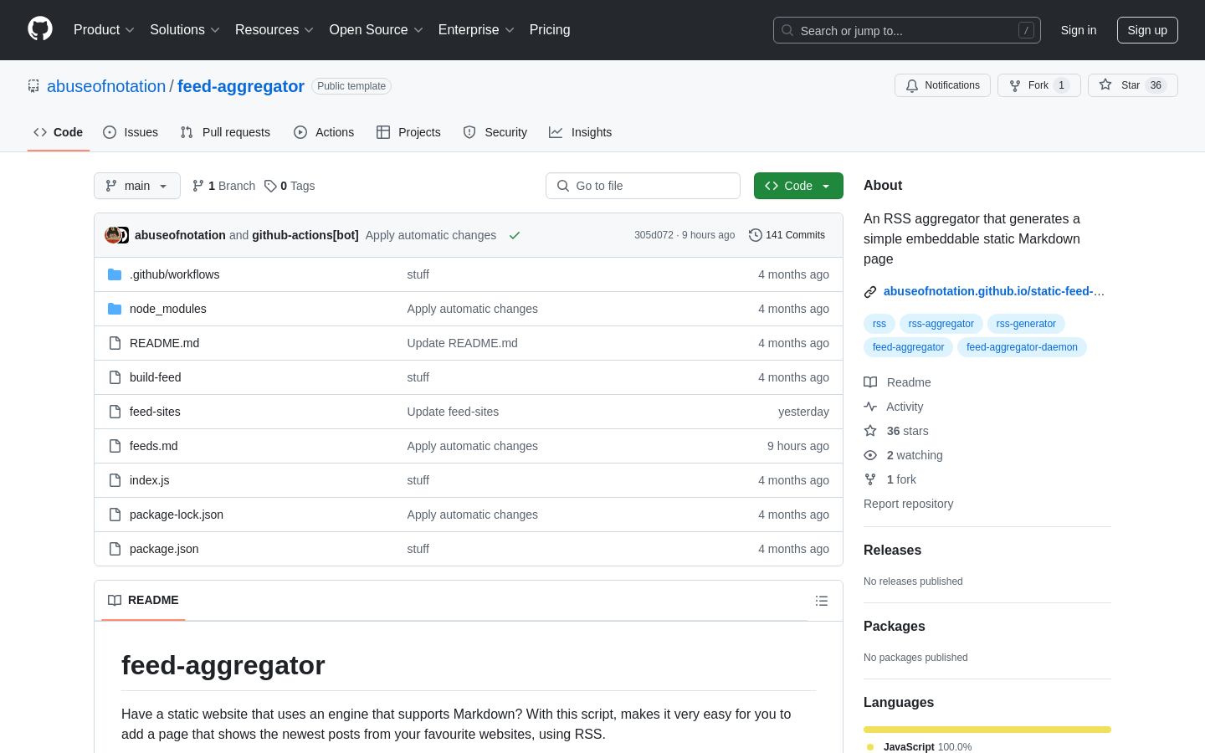Click the rss-aggregator topic tag
The image size is (1205, 753).
[x=941, y=324]
